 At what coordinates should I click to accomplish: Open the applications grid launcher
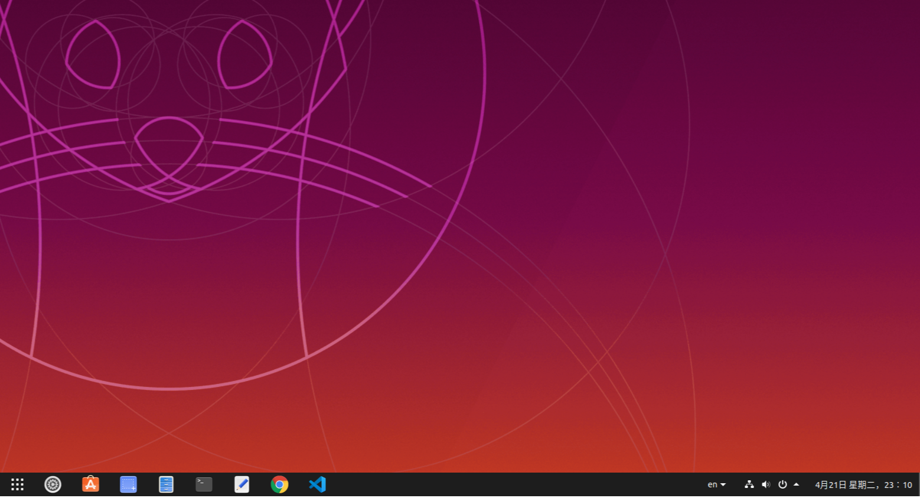click(x=17, y=484)
